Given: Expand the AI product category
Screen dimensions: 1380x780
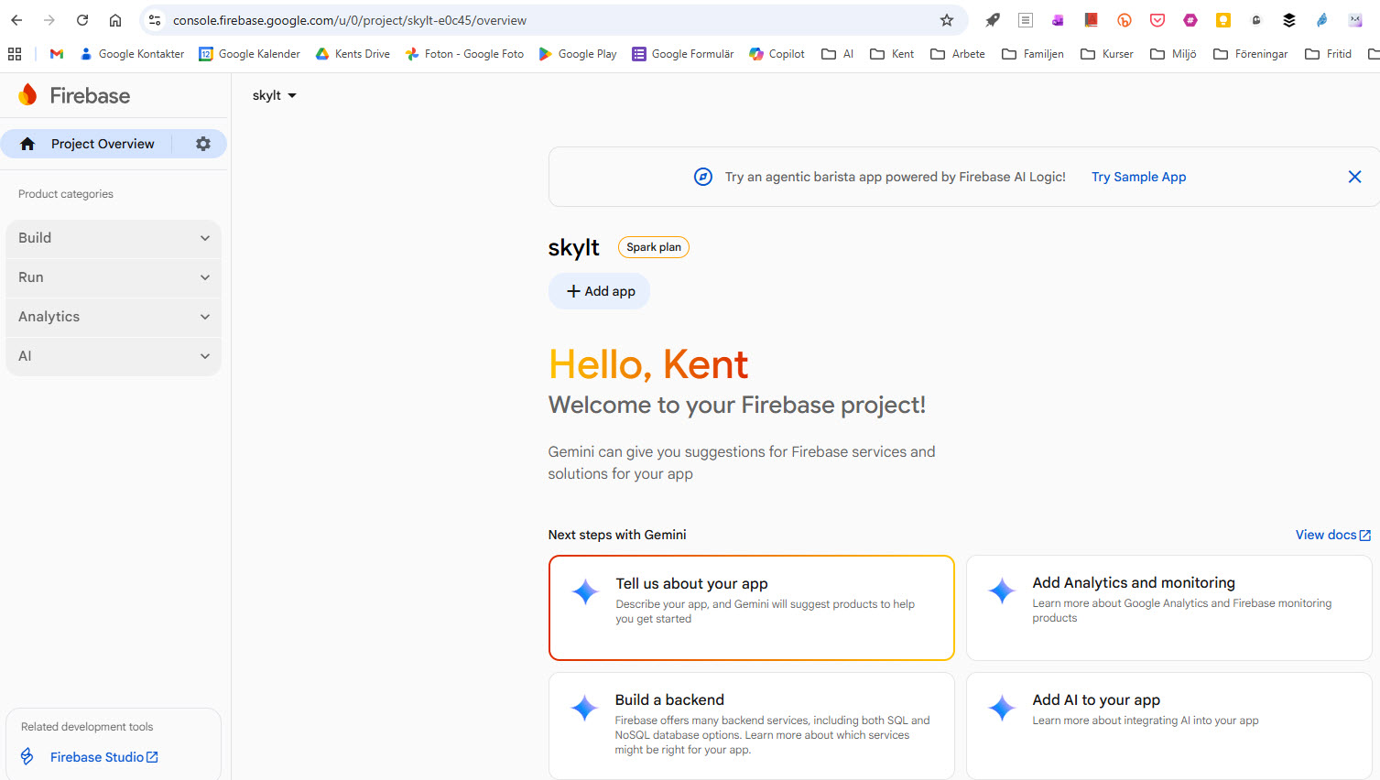Looking at the screenshot, I should [x=114, y=356].
